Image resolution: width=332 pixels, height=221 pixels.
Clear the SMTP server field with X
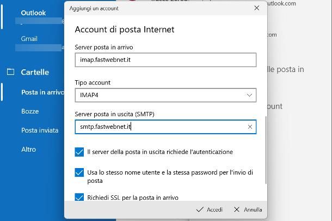tap(250, 127)
